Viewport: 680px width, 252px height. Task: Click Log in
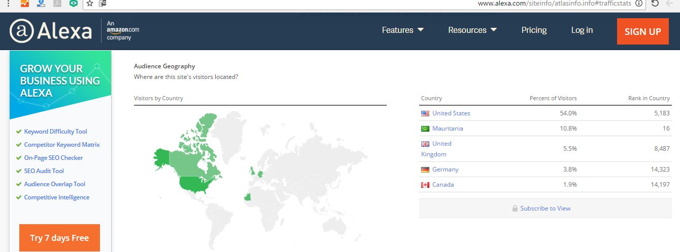tap(582, 30)
